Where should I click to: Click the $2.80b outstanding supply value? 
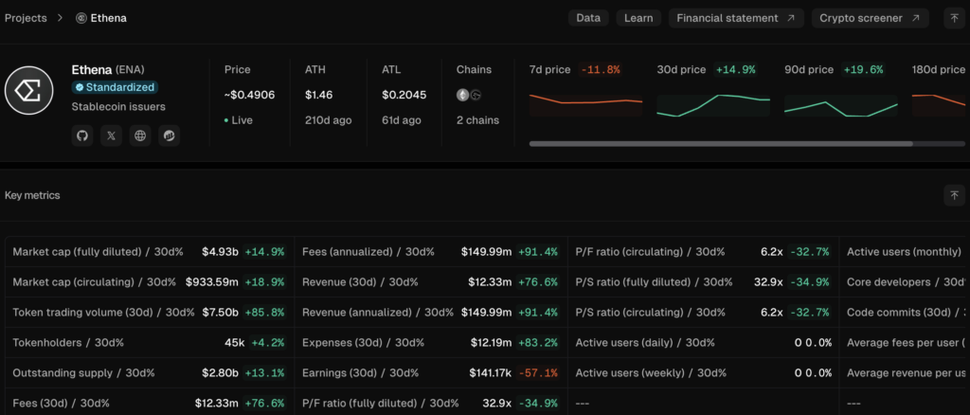click(220, 373)
